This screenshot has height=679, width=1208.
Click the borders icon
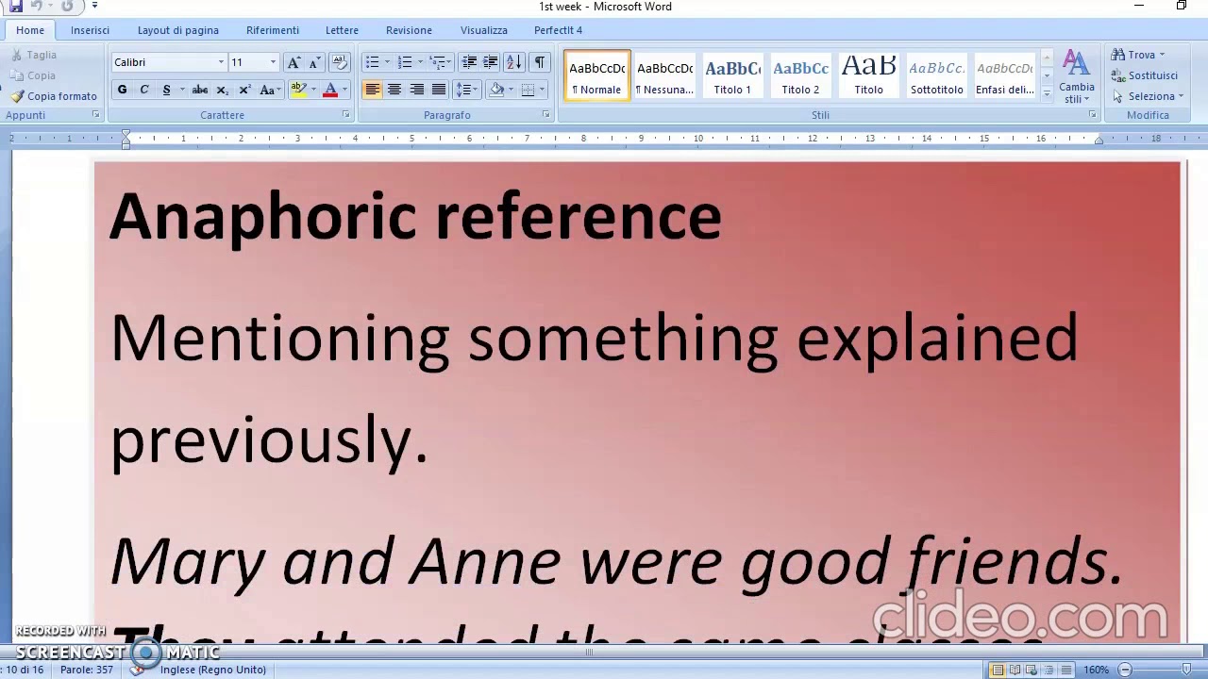528,90
